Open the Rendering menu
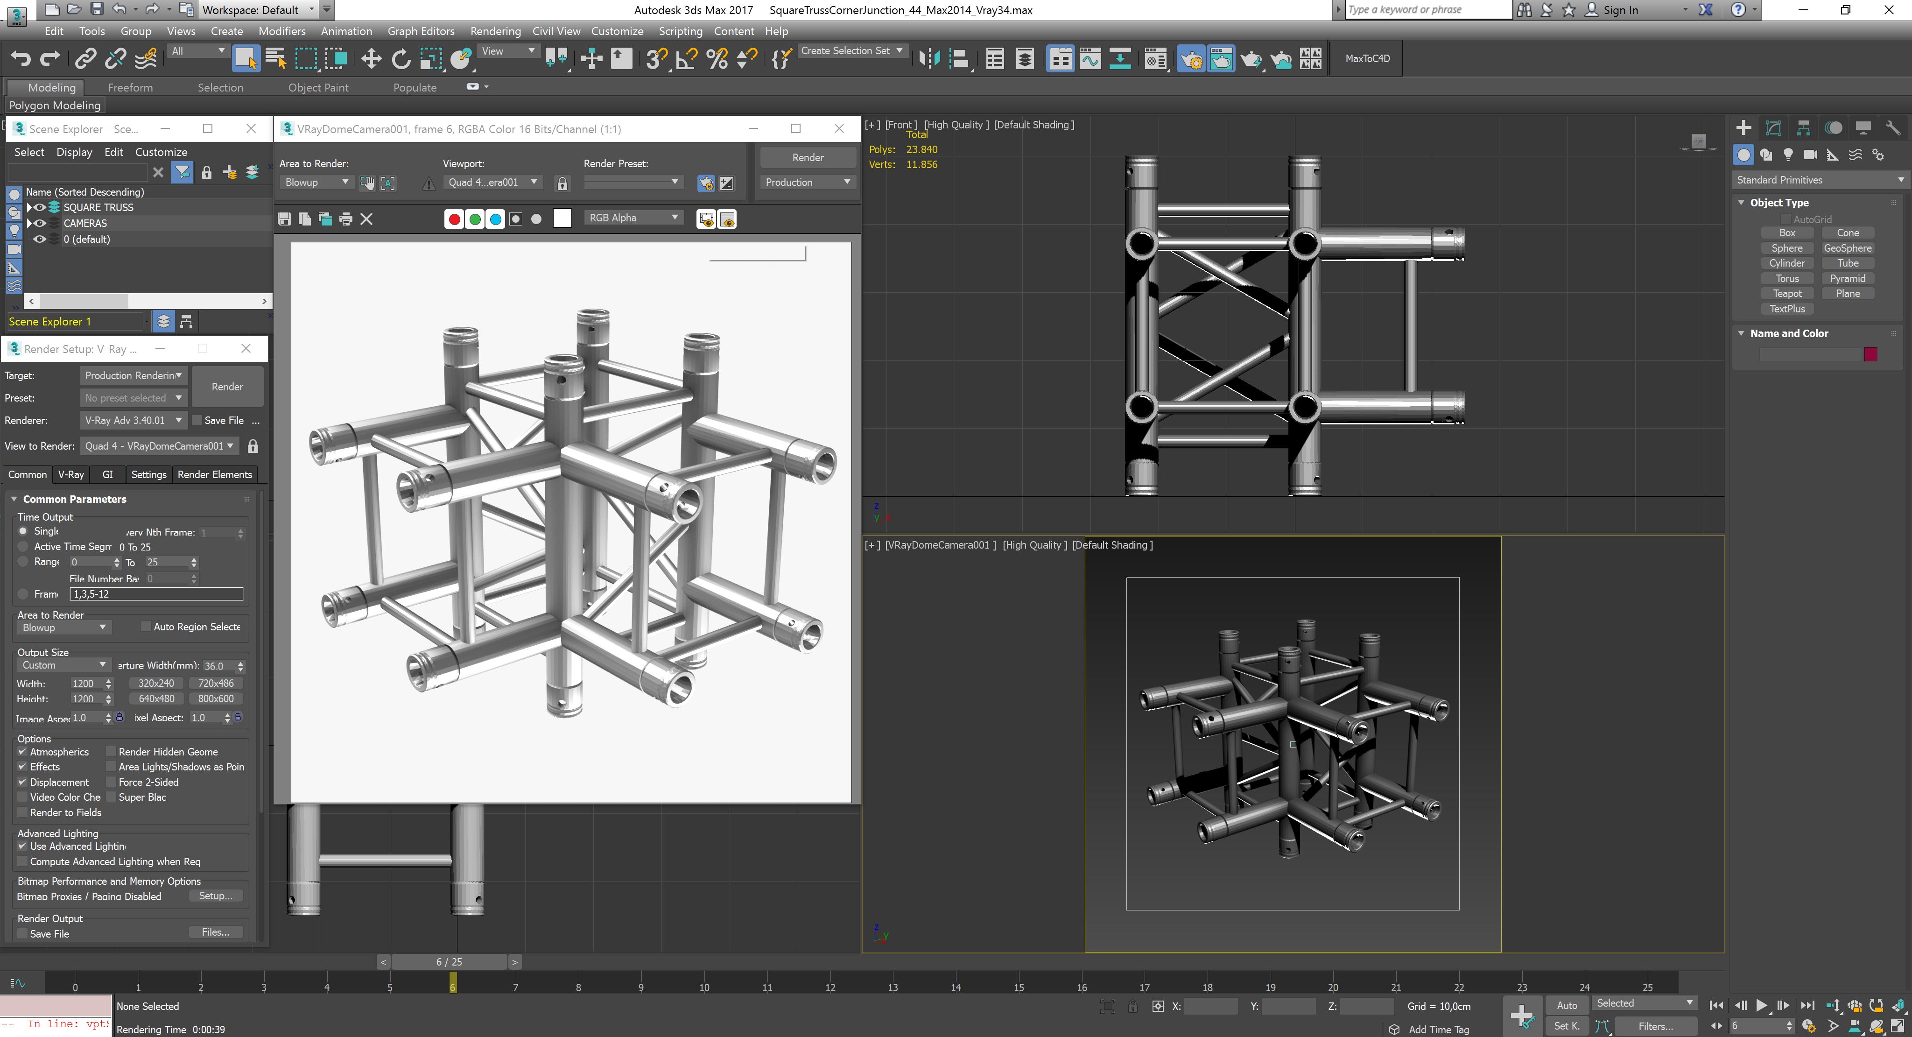This screenshot has height=1037, width=1912. pos(494,31)
